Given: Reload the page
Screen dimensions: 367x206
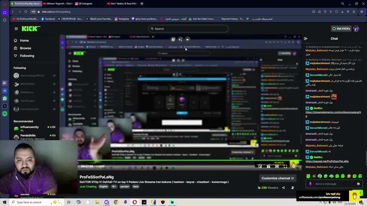Looking at the screenshot, I should (x=26, y=12).
